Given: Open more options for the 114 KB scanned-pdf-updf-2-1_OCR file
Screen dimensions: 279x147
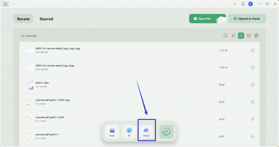Looking at the screenshot, I should [253, 119].
